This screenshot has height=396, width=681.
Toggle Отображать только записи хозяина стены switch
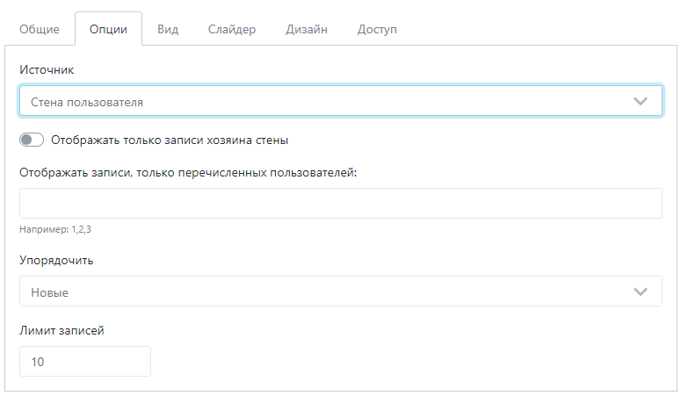pos(32,140)
